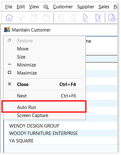Click the Copy toolbar icon
Screen dimensions: 121x155
click(x=34, y=18)
